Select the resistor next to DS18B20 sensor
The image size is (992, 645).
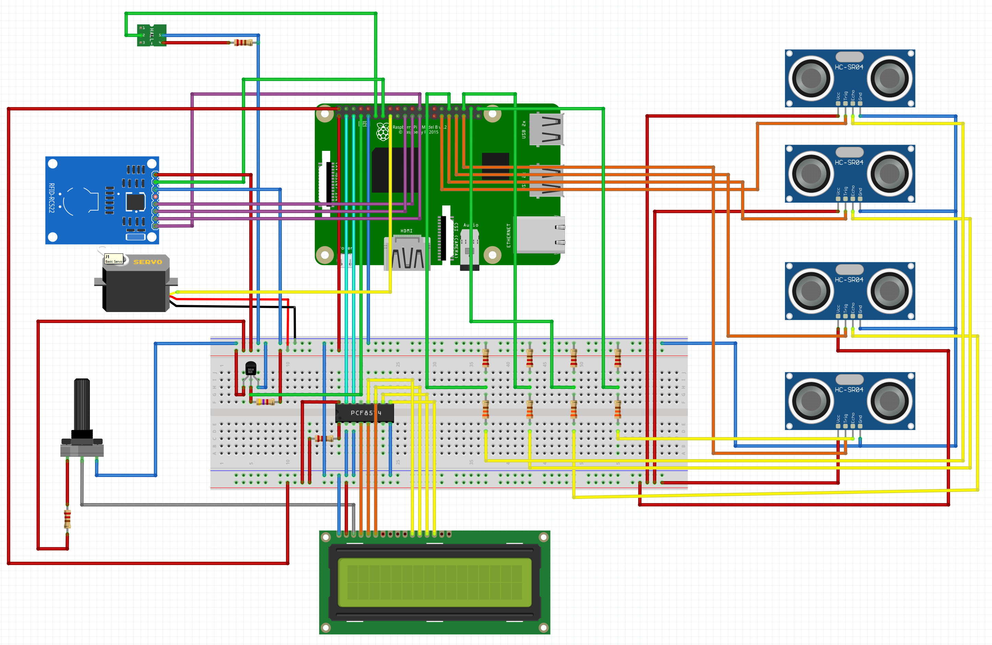[265, 402]
